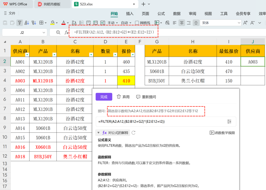Screen dimensions: 266x190
Task: Open the borders dropdown arrow
Action: pos(46,23)
